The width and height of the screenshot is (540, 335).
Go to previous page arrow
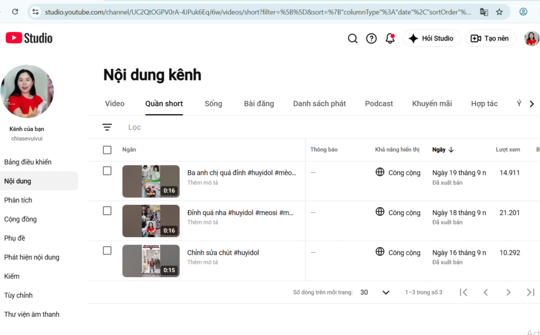(x=486, y=292)
